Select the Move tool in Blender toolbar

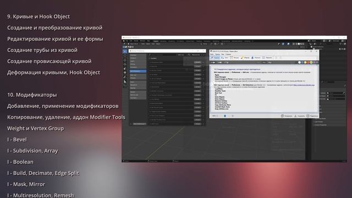(125, 60)
